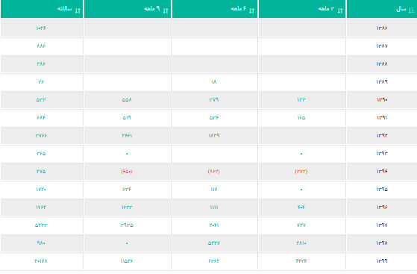417x274 pixels.
Task: Open 3-month value in the ۱۳۹۰ row
Action: (301, 99)
